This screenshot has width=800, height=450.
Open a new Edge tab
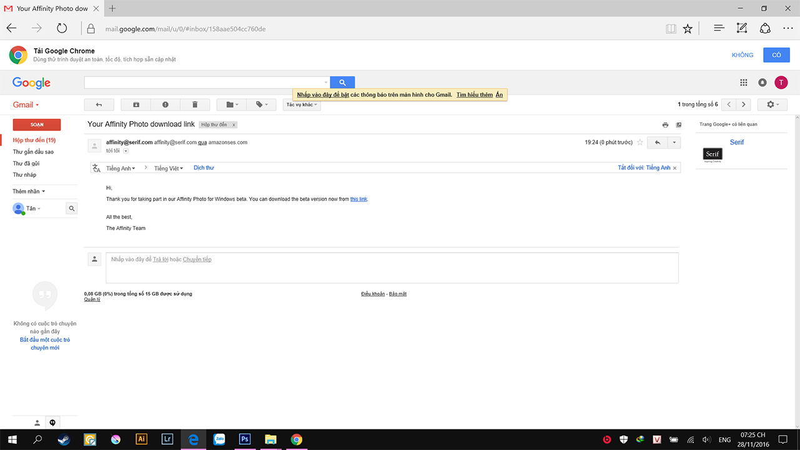(x=112, y=8)
